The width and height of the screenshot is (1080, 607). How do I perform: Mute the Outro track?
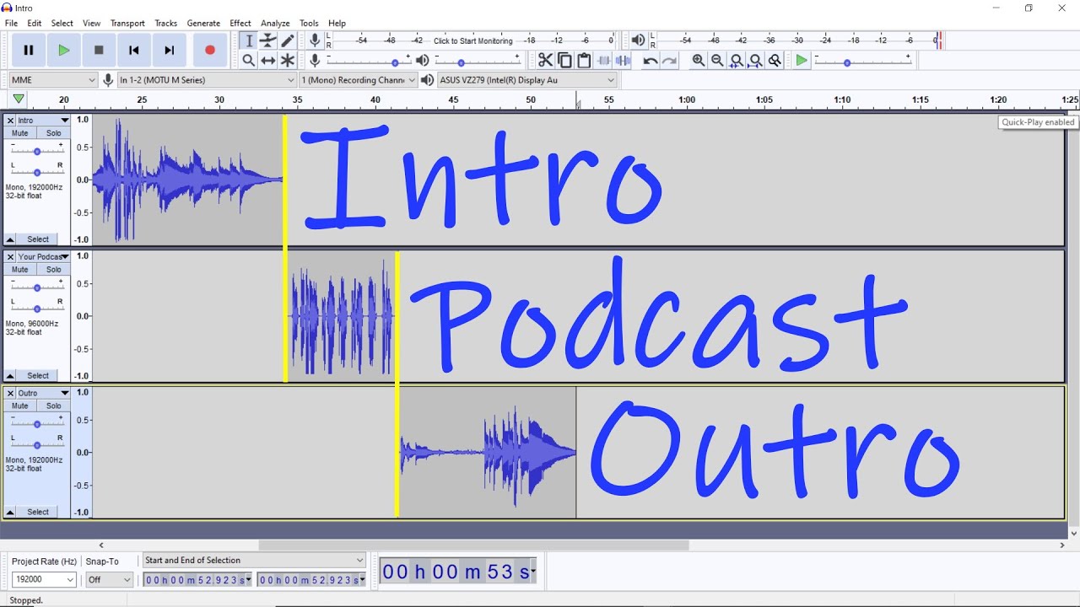pos(20,406)
